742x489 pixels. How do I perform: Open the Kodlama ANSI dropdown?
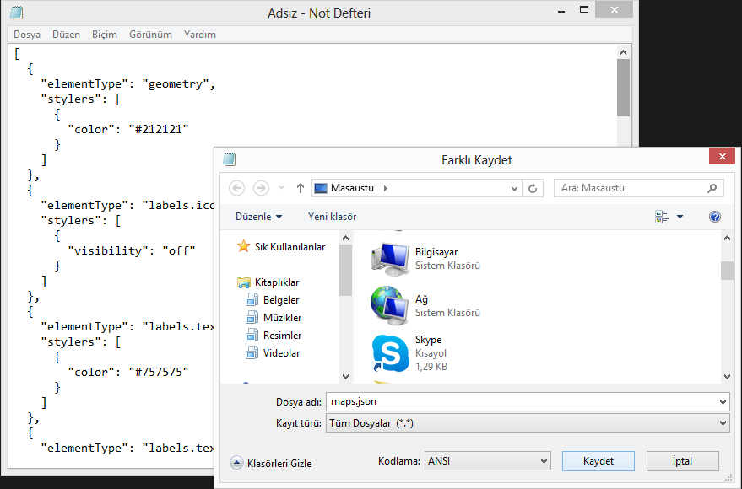[487, 461]
